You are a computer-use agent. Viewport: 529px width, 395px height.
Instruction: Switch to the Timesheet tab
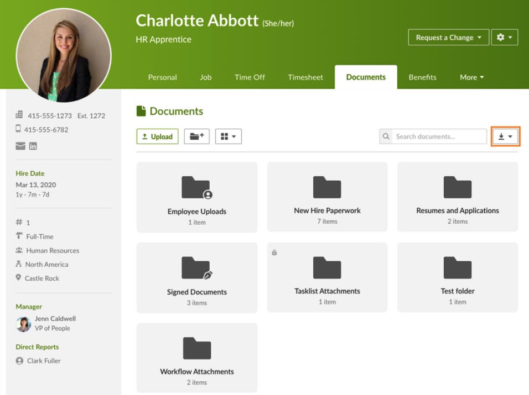click(x=305, y=77)
